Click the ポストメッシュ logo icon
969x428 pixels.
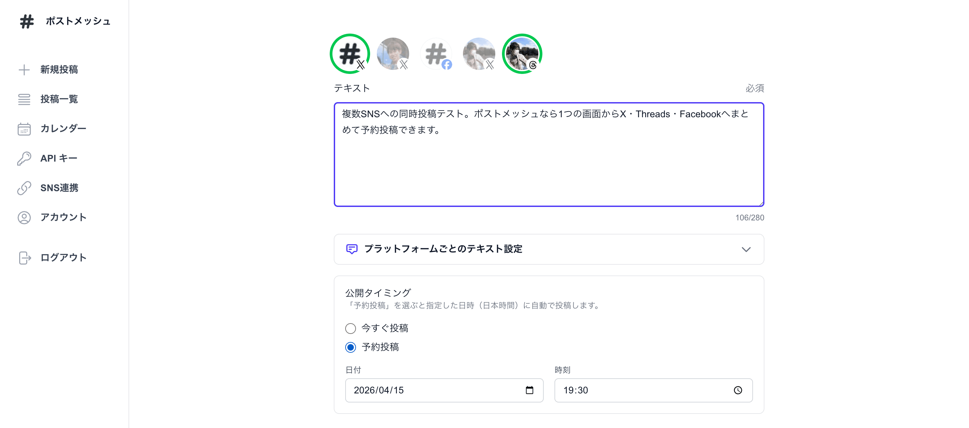pyautogui.click(x=25, y=22)
